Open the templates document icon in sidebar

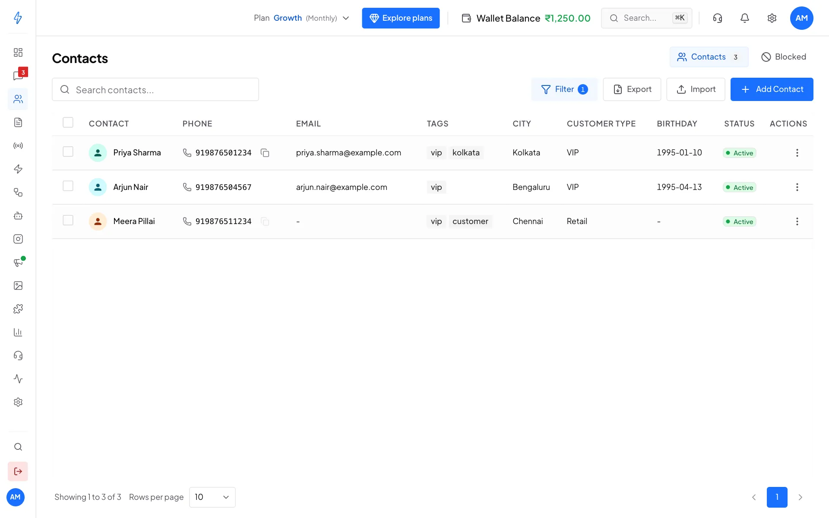coord(18,122)
